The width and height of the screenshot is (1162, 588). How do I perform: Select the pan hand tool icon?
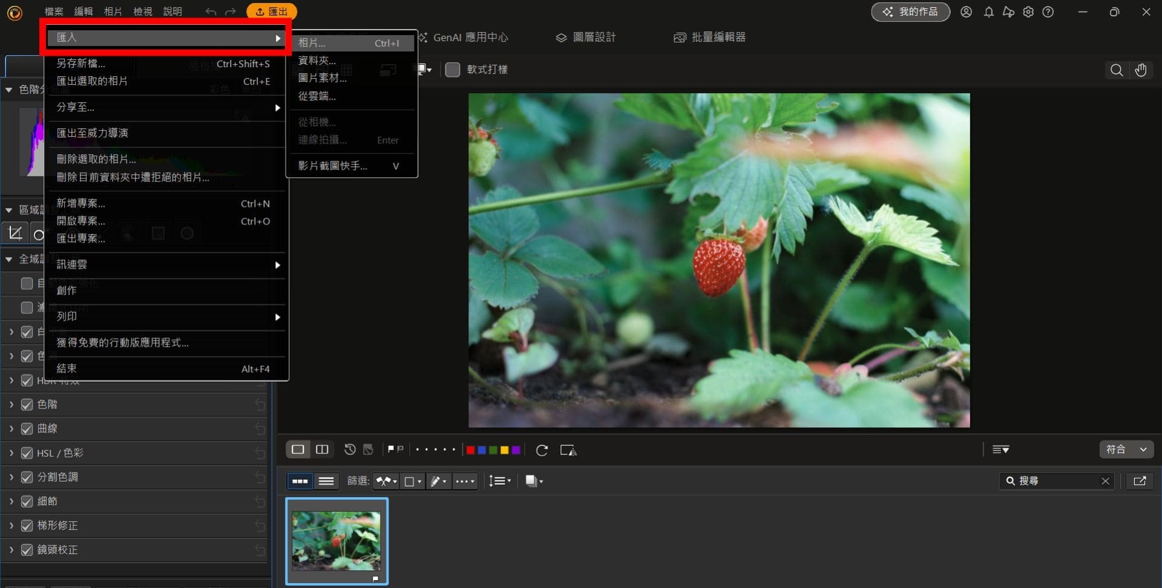click(x=1141, y=70)
